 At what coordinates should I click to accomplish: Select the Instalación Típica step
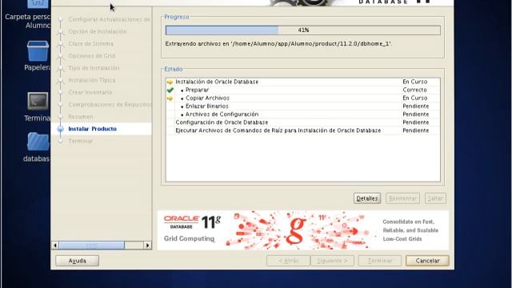[92, 80]
